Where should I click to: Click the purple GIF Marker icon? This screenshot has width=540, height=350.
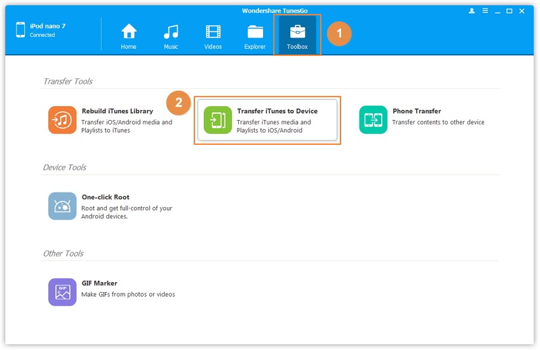tap(62, 292)
